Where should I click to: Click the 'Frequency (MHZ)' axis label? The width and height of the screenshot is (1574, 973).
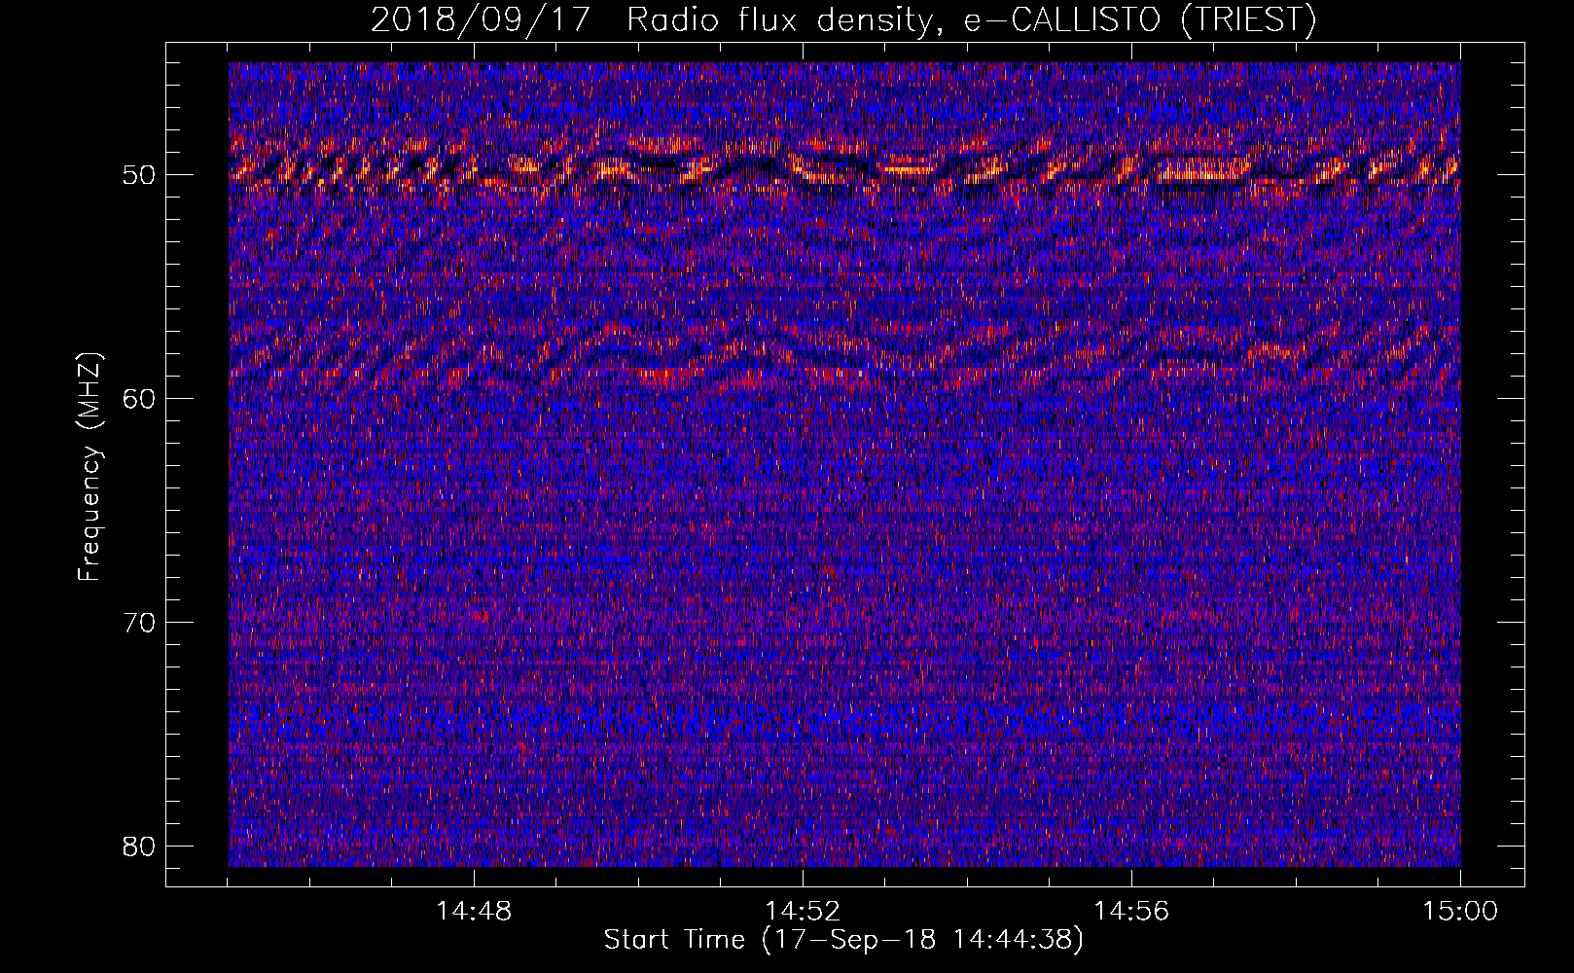point(89,467)
